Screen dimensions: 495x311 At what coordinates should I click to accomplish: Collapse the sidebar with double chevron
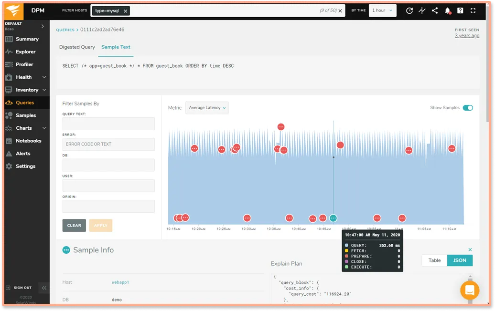tap(44, 288)
